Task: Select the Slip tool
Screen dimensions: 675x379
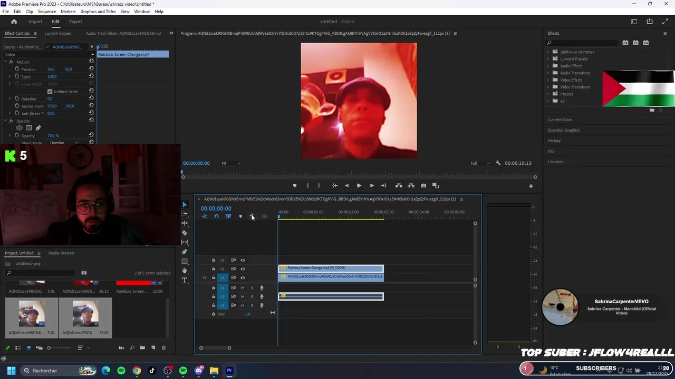Action: (185, 242)
